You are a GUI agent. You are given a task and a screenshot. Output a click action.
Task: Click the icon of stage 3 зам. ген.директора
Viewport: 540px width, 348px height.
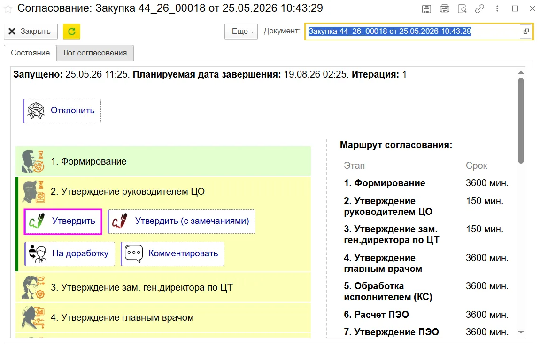click(x=33, y=287)
